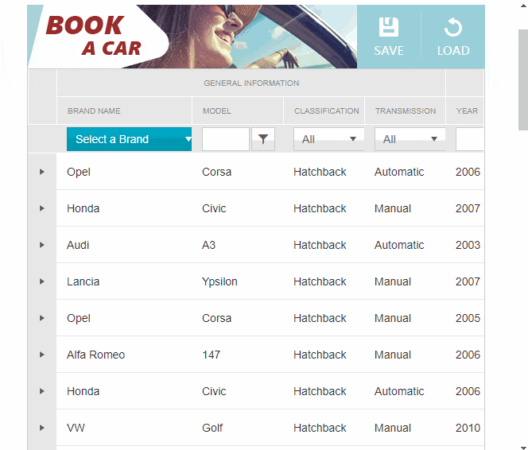Viewport: 528px width, 450px height.
Task: Click the Model filter text box
Action: (226, 139)
